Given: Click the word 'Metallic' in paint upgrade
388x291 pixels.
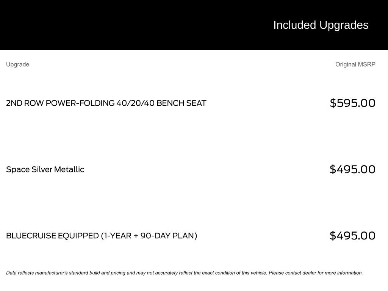Looking at the screenshot, I should point(69,169).
